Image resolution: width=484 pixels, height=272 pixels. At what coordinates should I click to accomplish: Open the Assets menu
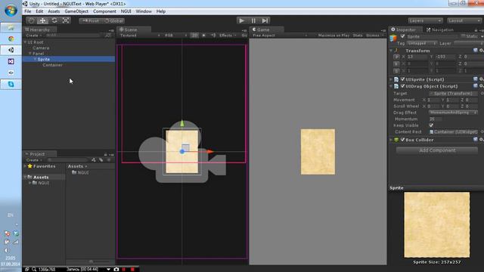54,11
